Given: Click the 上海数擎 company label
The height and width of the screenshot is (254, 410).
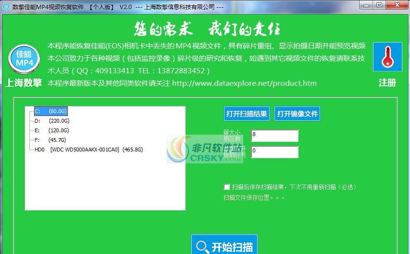Looking at the screenshot, I should click(x=24, y=82).
